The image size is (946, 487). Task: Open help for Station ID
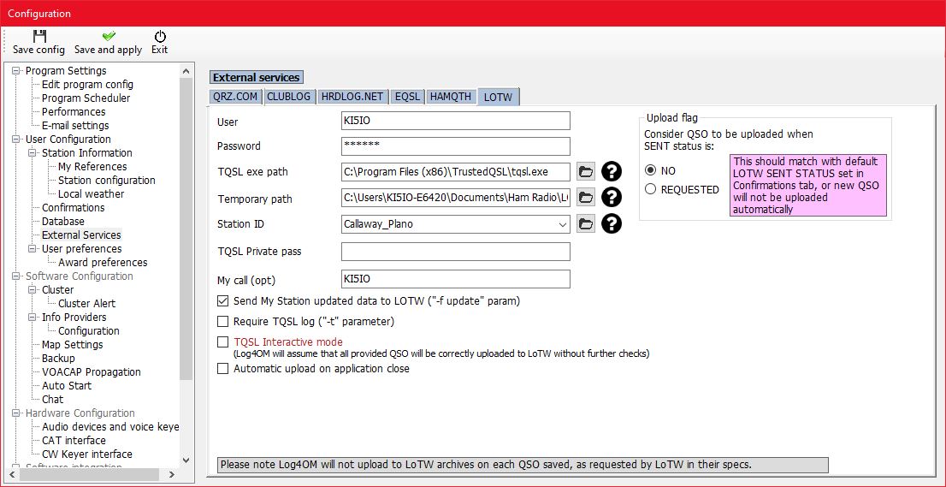click(x=612, y=224)
